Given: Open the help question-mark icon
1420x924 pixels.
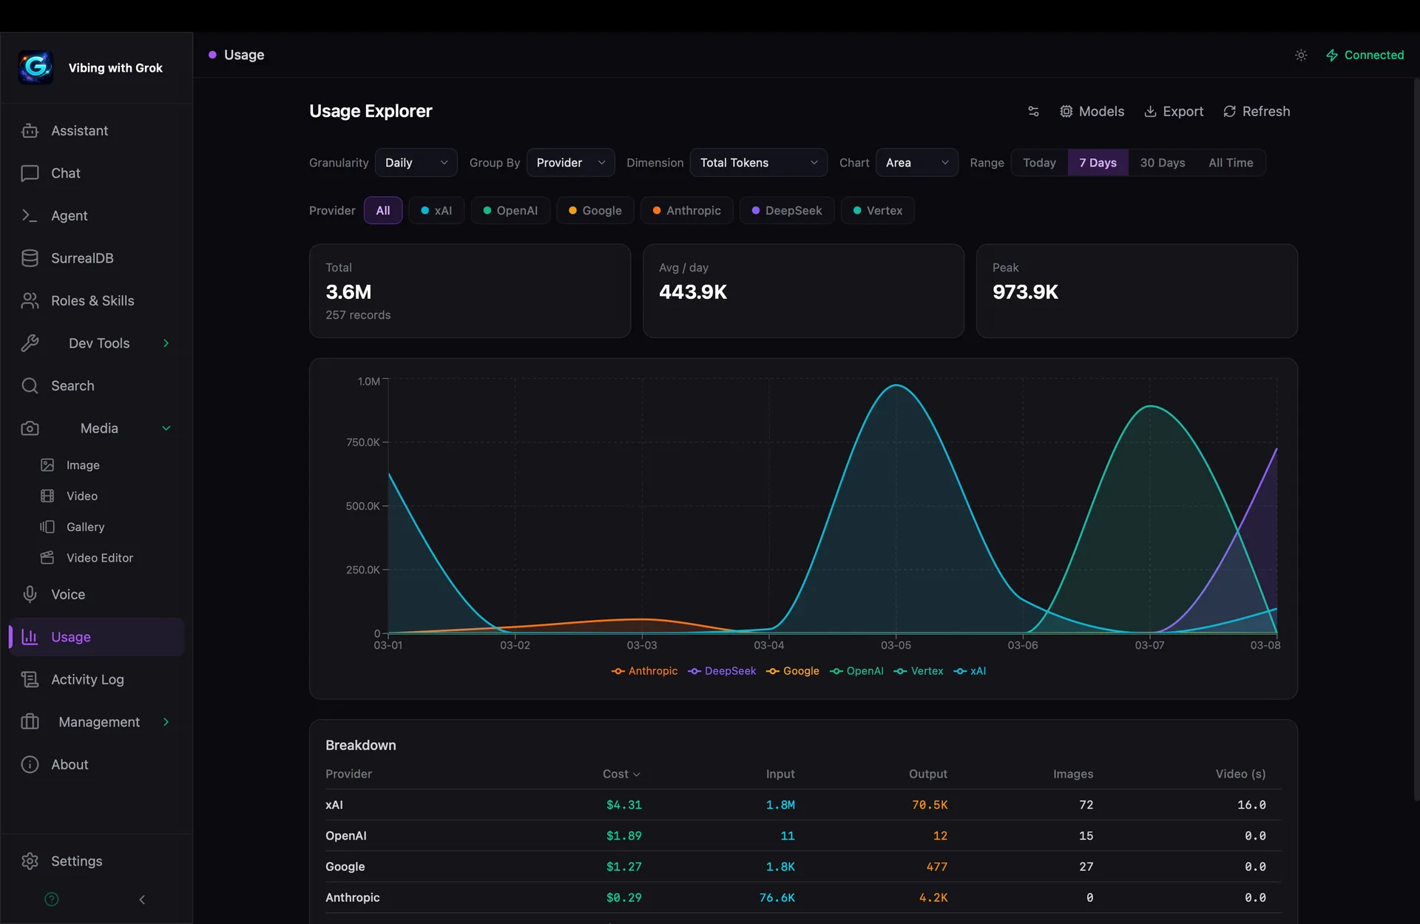Looking at the screenshot, I should (x=51, y=899).
